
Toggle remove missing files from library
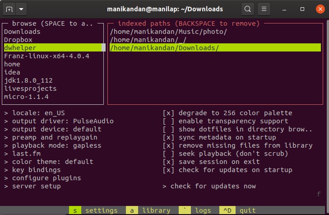tap(237, 145)
